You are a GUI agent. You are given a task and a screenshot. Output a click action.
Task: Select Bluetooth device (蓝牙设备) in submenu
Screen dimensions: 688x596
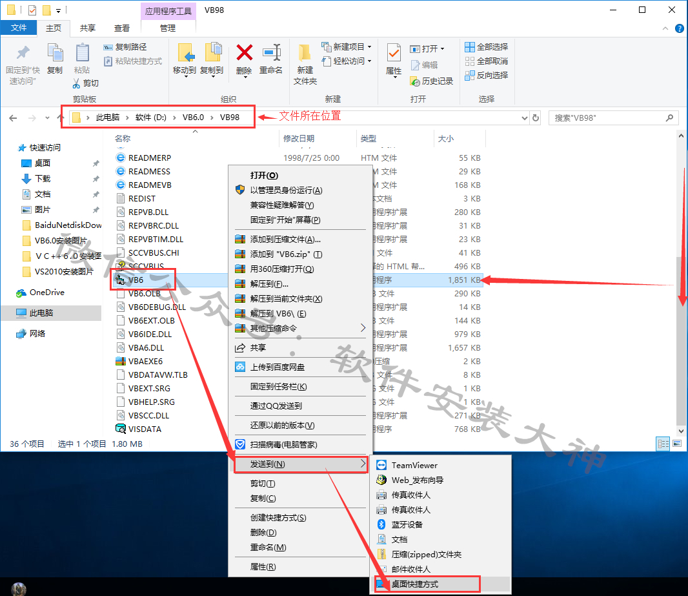(x=441, y=524)
